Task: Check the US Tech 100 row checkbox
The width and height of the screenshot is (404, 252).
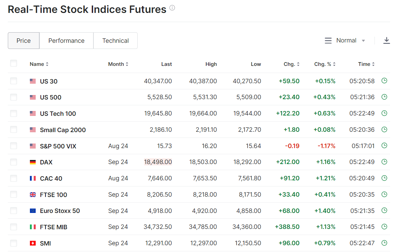Action: [x=14, y=113]
